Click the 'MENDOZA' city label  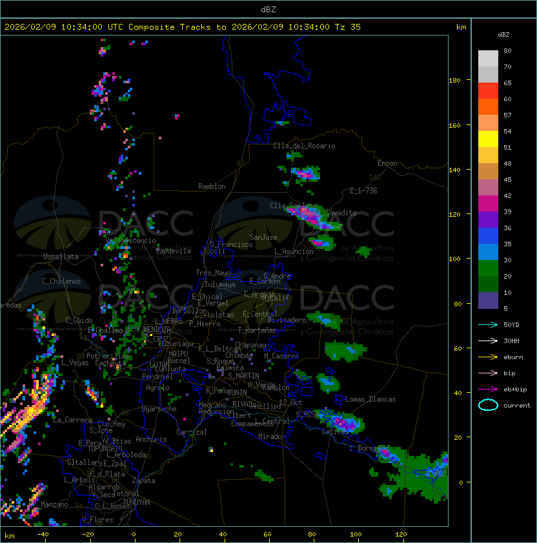click(x=157, y=330)
